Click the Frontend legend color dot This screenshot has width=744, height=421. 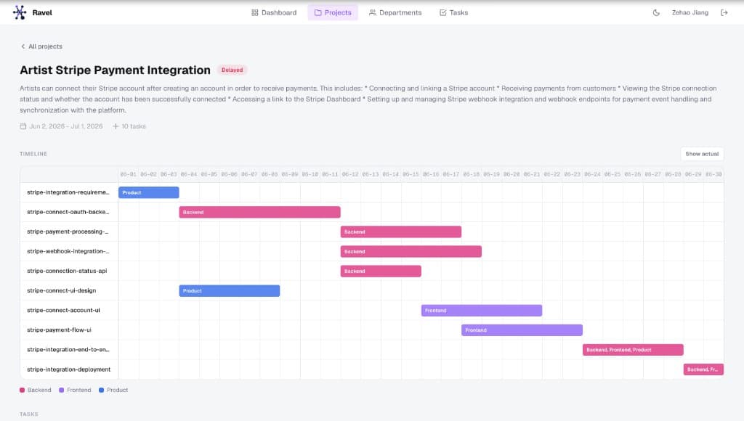(x=61, y=391)
